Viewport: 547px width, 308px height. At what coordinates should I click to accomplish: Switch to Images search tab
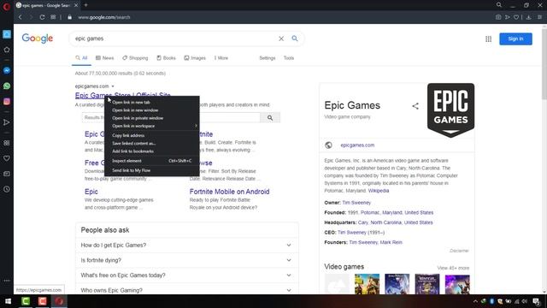coord(195,58)
